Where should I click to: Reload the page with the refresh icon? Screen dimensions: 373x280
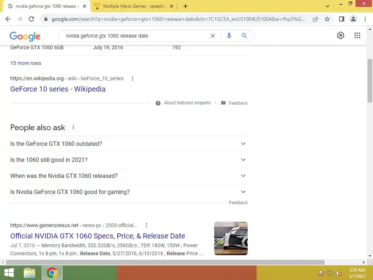click(x=31, y=19)
